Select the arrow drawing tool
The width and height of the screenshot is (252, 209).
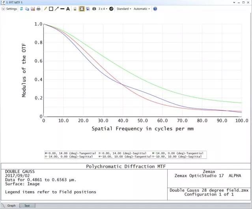56,9
